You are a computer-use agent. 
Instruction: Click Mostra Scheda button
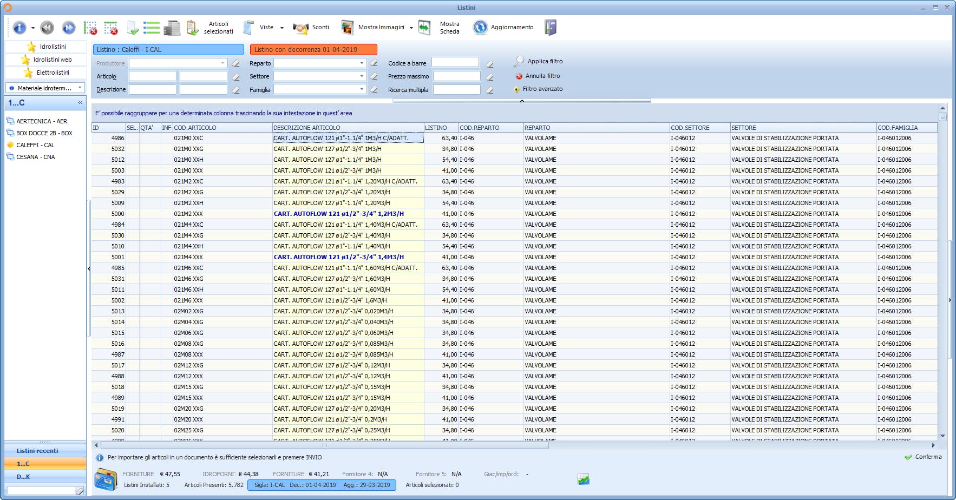[x=439, y=28]
